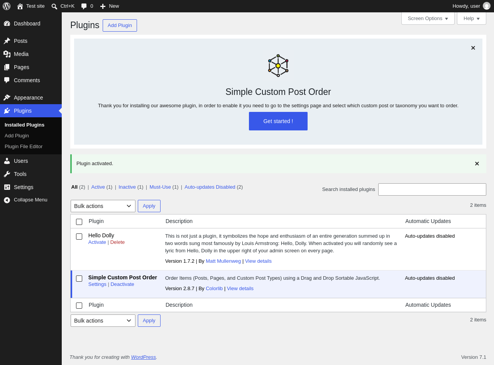Filter plugins by Inactive
494x365 pixels.
[127, 187]
